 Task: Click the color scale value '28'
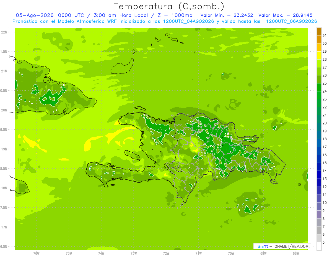pos(325,59)
